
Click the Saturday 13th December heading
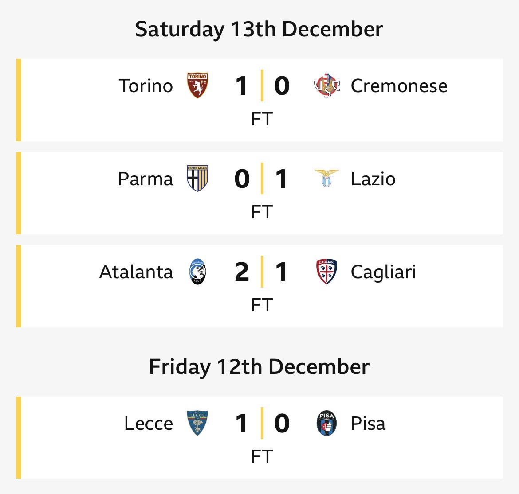259,29
